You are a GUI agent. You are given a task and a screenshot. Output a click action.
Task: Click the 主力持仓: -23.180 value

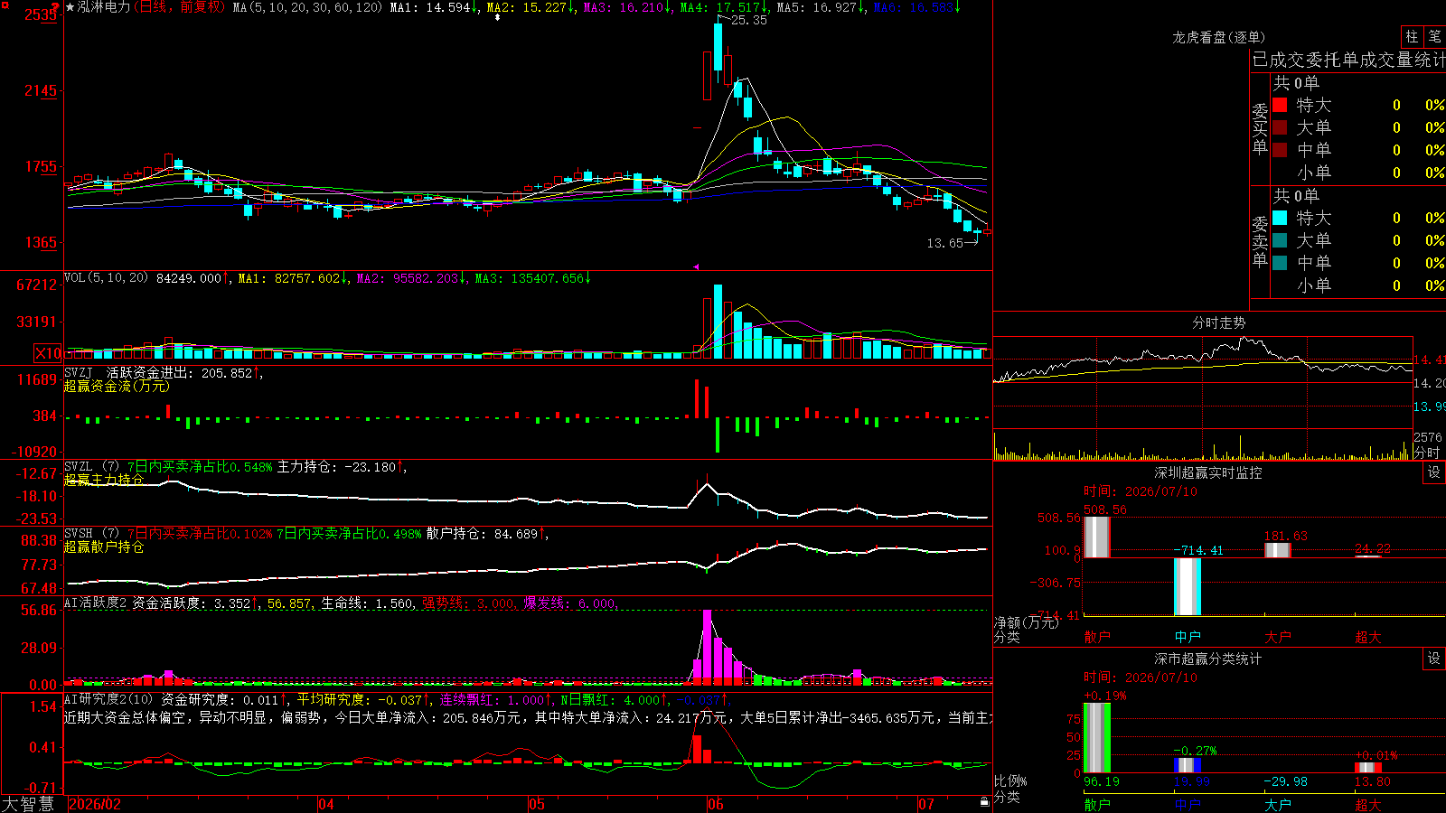click(x=336, y=467)
